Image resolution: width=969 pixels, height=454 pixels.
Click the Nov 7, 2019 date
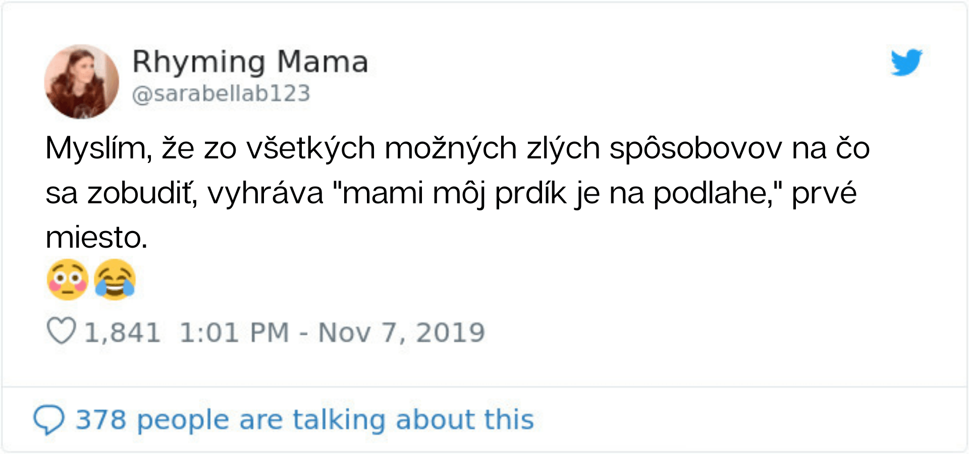click(402, 333)
